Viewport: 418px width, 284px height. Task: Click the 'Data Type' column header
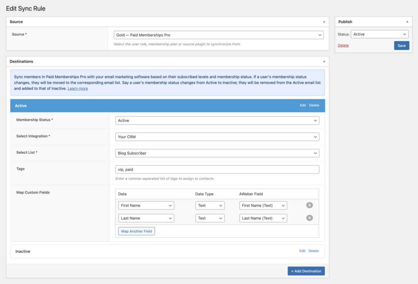click(x=204, y=194)
